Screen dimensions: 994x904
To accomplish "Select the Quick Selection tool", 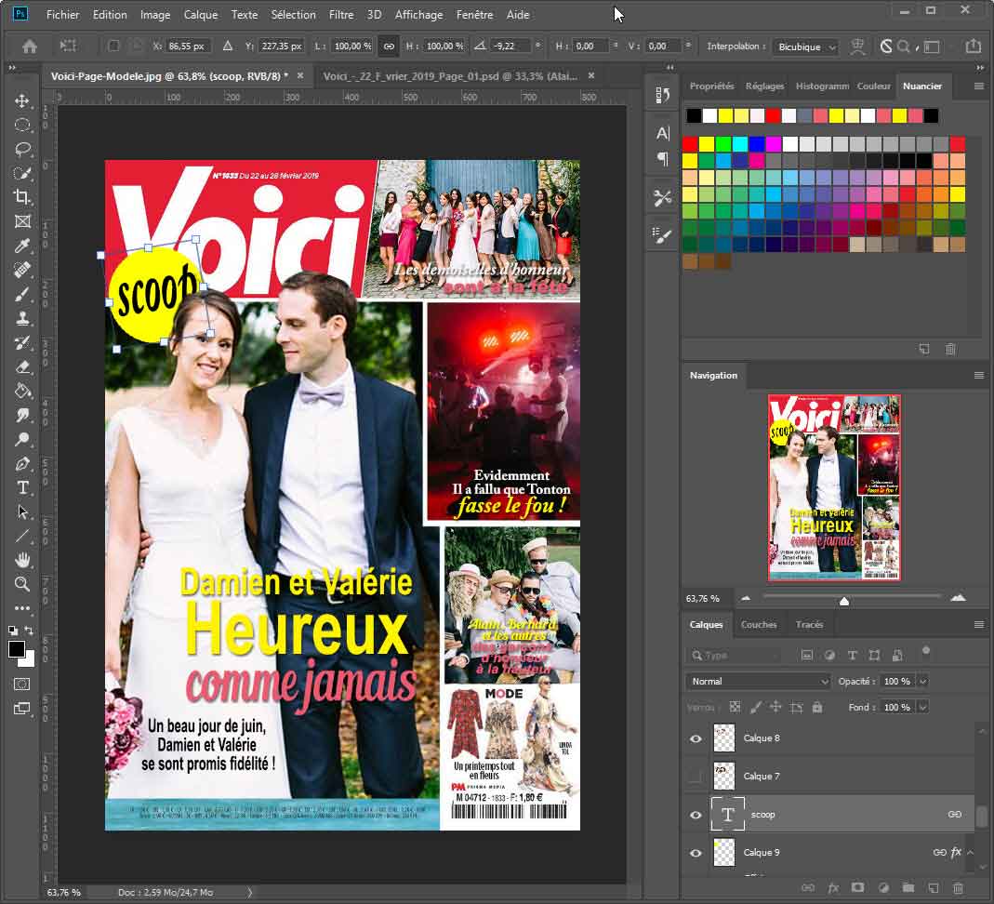I will (x=22, y=173).
